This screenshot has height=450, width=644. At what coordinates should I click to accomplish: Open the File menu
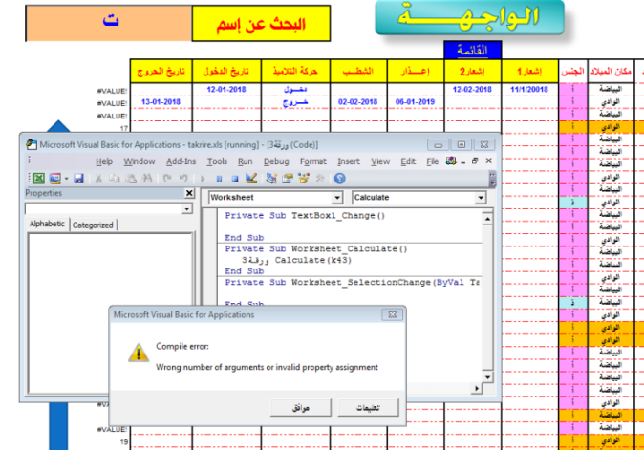pyautogui.click(x=432, y=161)
